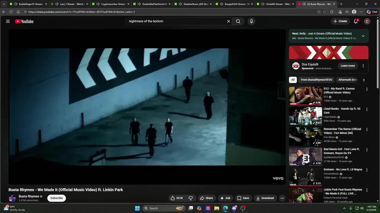The height and width of the screenshot is (213, 380).
Task: Open options for Linkin Park live video
Action: [367, 190]
